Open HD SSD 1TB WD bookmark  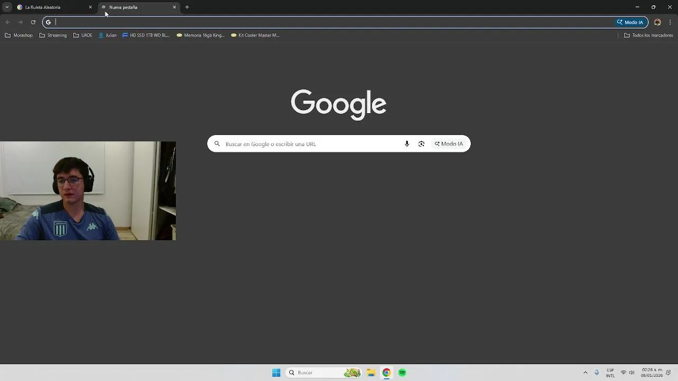pyautogui.click(x=146, y=35)
